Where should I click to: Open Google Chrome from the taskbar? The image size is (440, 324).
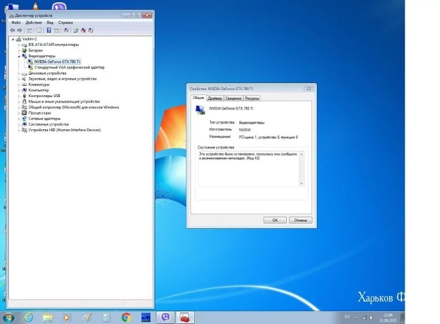point(126,316)
